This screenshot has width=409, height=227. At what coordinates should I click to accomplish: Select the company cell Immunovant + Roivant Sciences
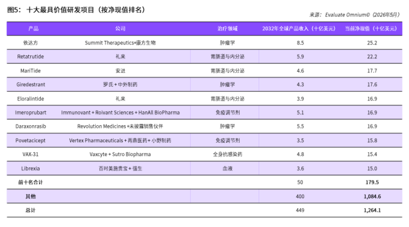tap(120, 113)
